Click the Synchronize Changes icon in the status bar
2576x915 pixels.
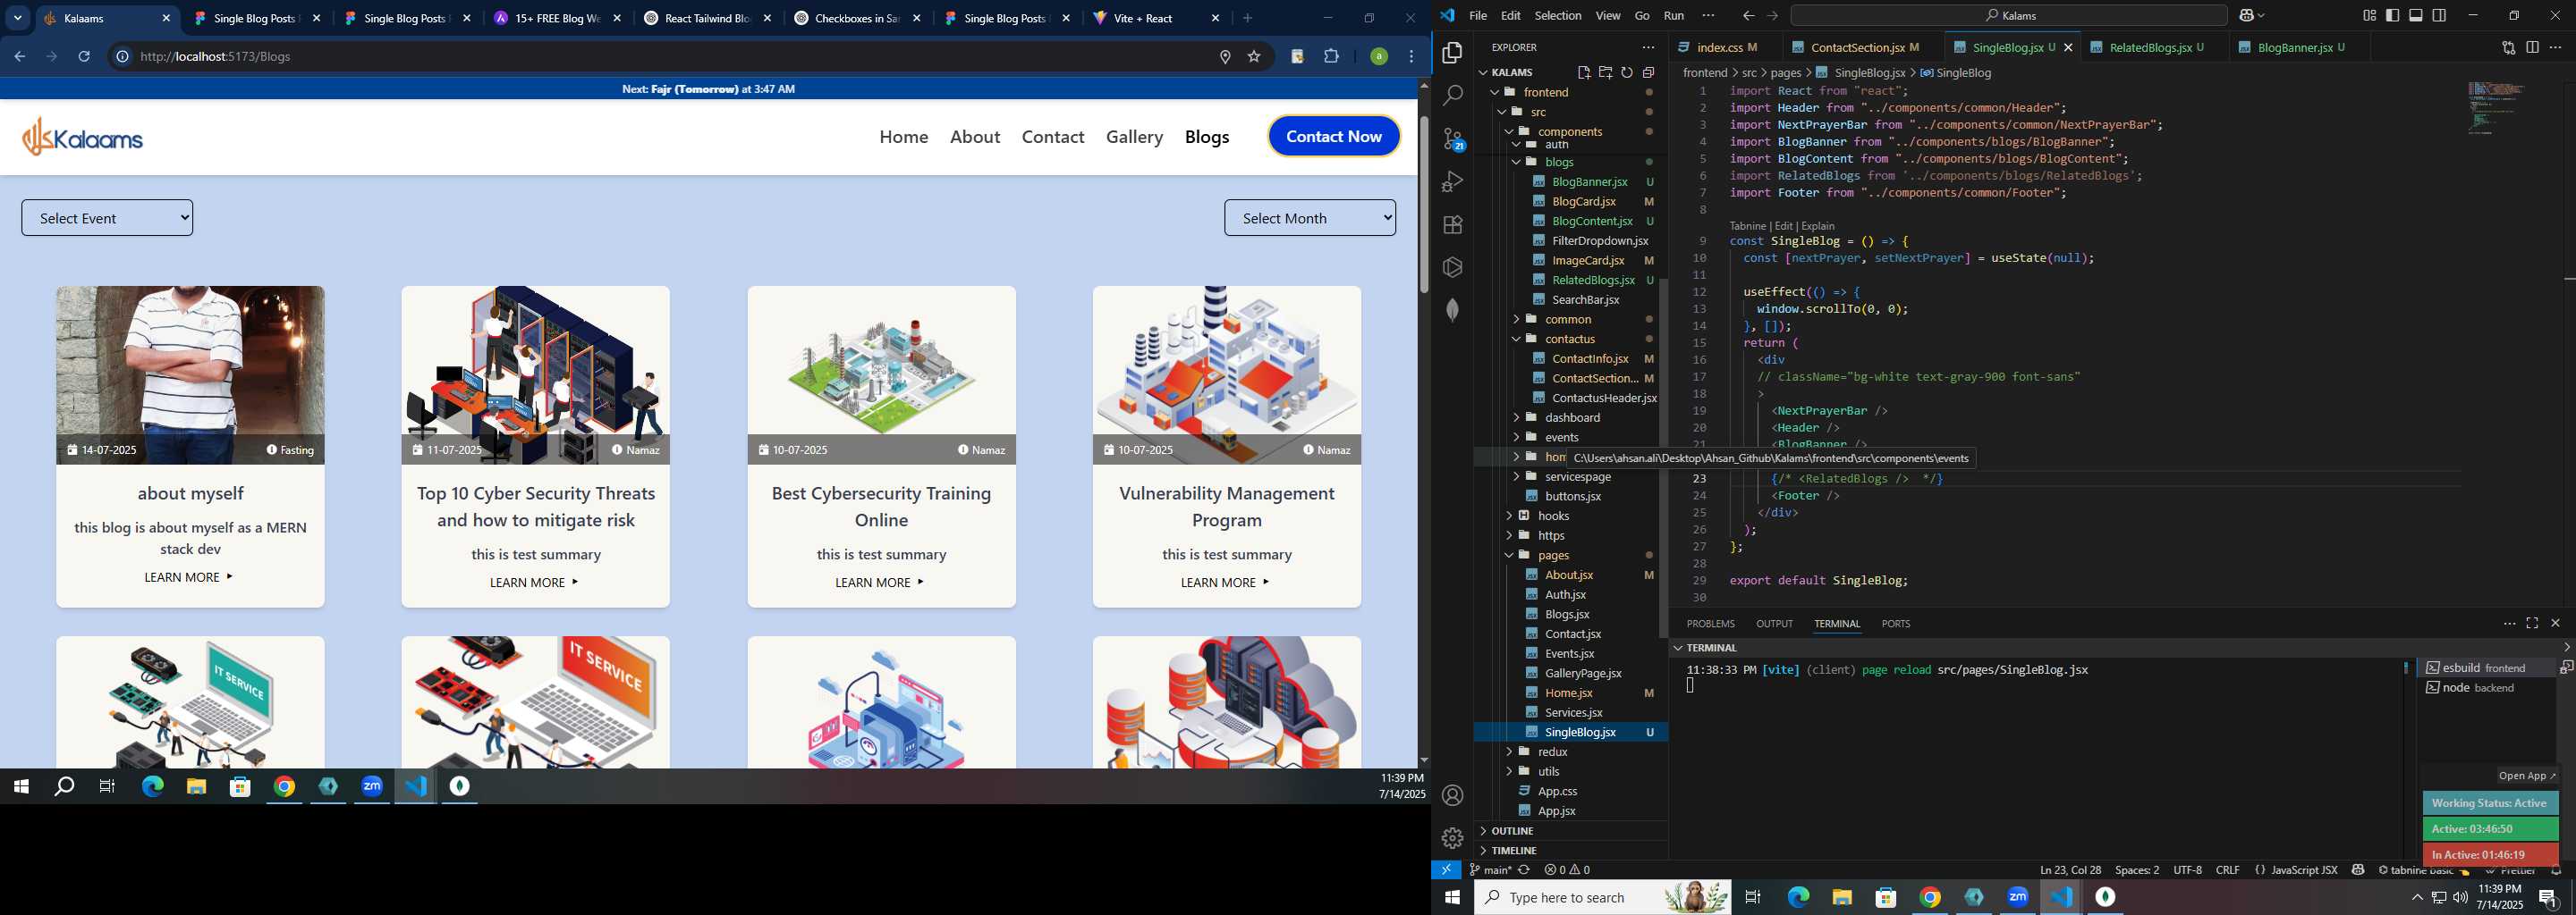pyautogui.click(x=1524, y=870)
